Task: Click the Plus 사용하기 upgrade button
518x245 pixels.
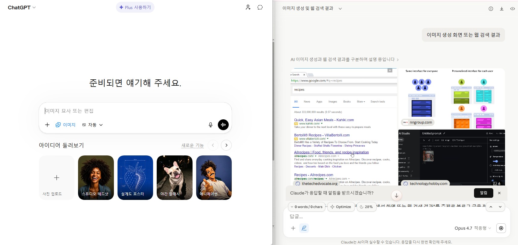Action: (135, 7)
